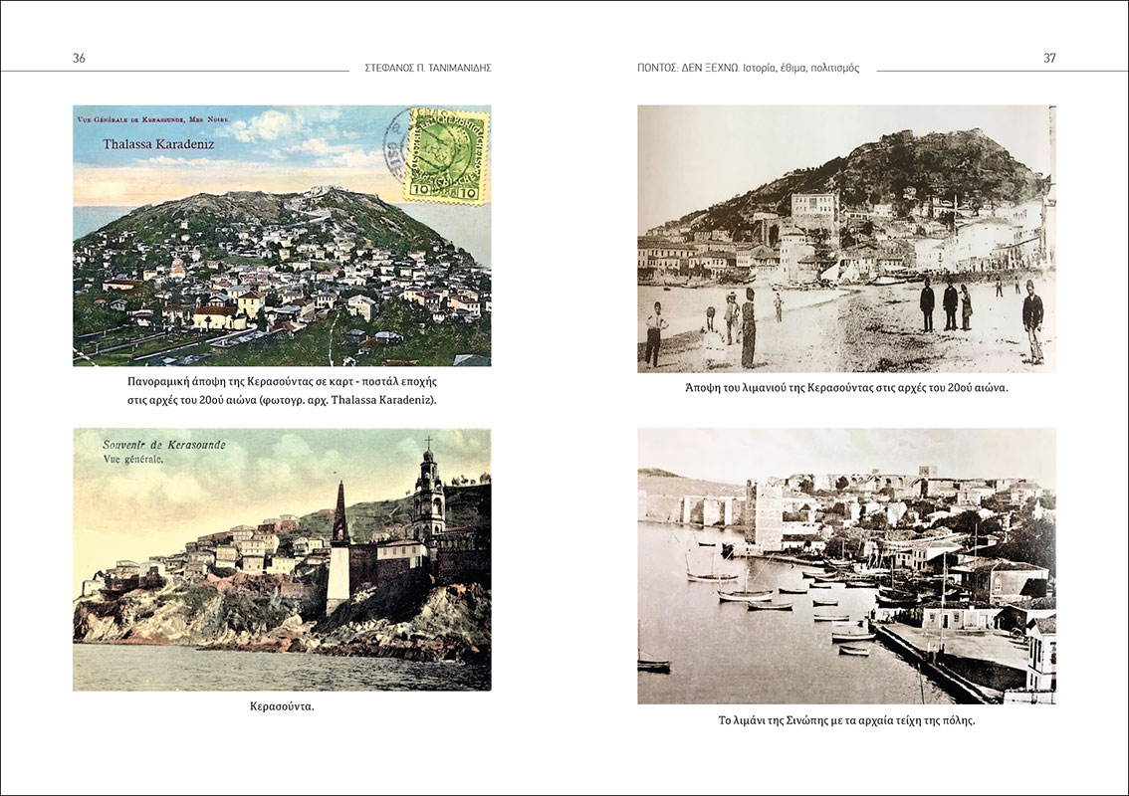This screenshot has height=796, width=1129.
Task: Click the green postage stamp on the postcard
Action: click(447, 156)
